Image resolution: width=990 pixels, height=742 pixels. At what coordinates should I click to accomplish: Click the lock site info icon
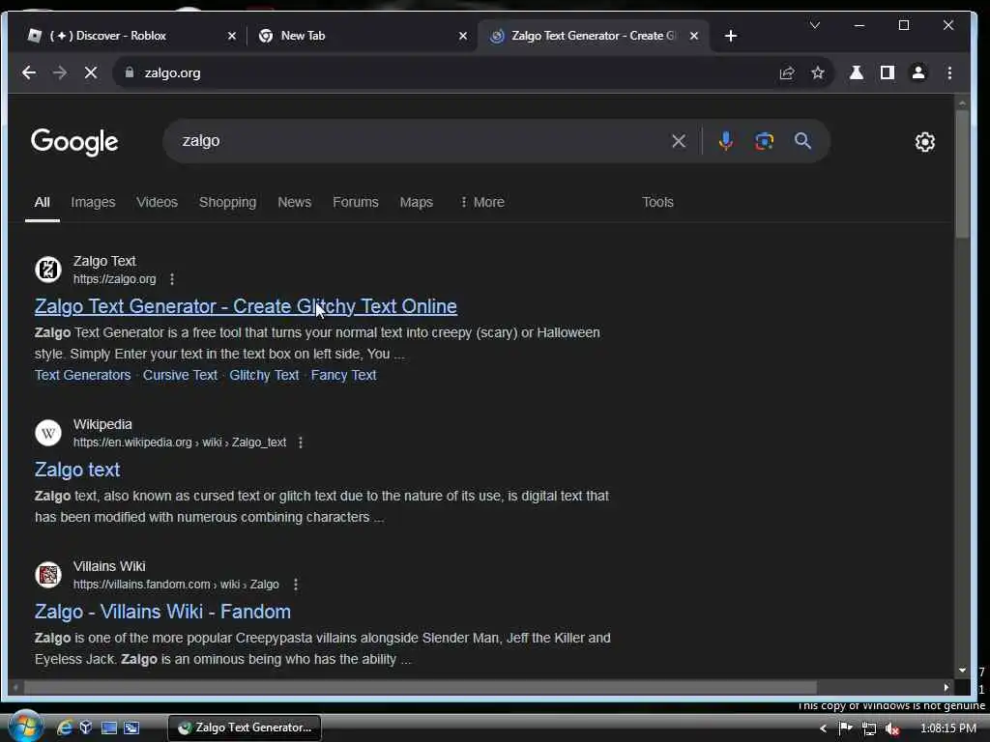130,72
